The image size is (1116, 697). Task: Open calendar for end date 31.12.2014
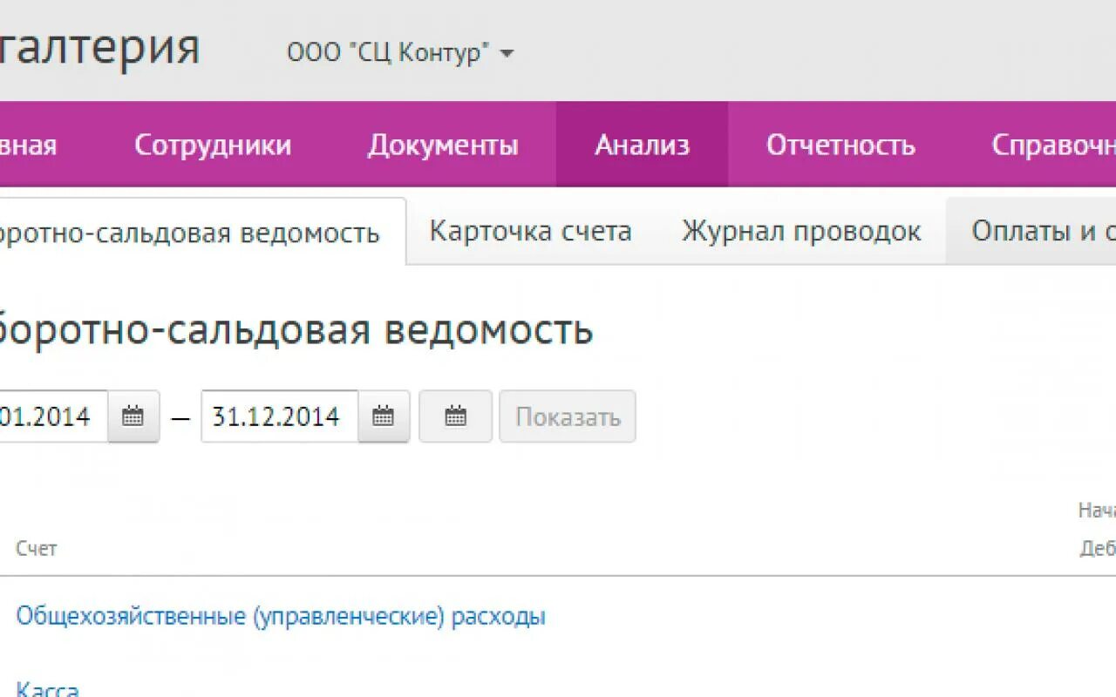pos(384,416)
